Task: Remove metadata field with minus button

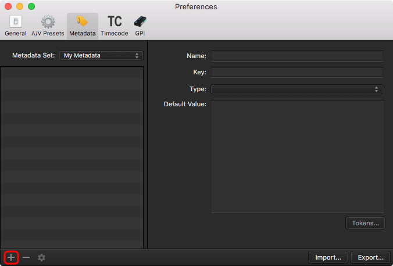Action: (x=26, y=257)
